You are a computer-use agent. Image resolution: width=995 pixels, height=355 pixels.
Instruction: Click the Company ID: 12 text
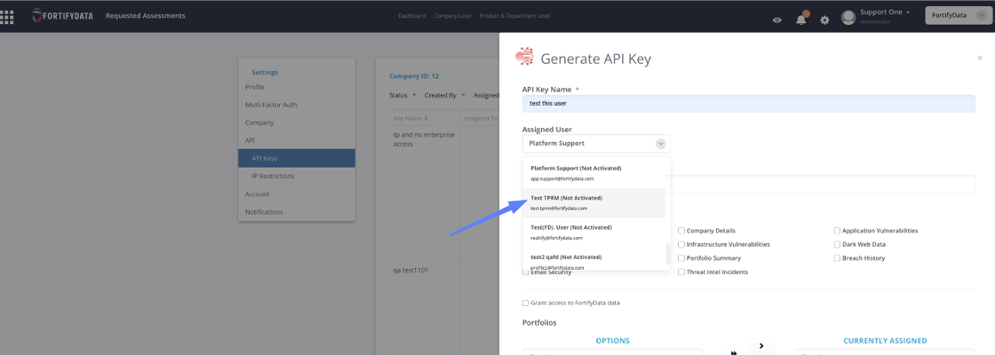[x=414, y=76]
